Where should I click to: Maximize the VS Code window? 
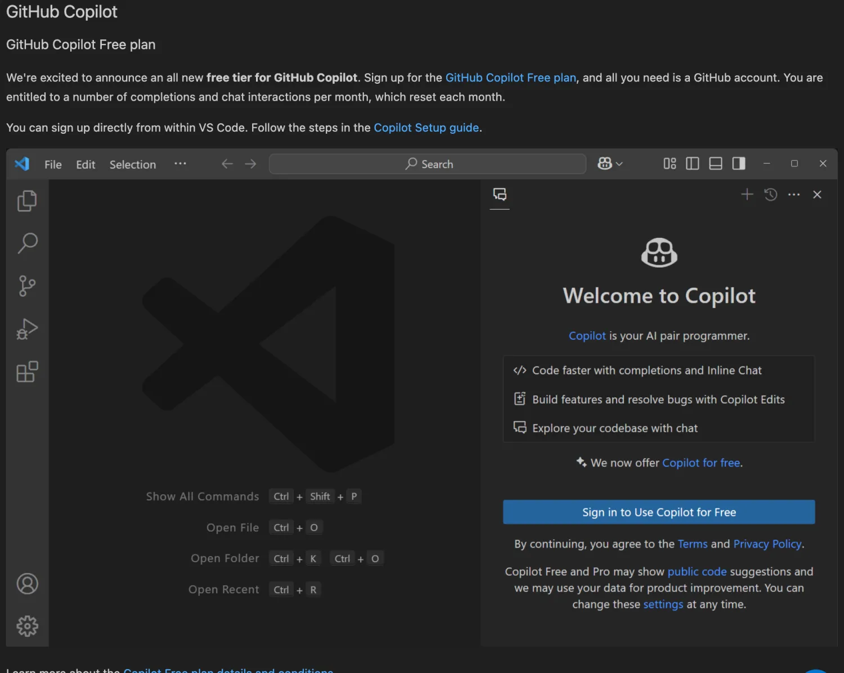point(794,164)
